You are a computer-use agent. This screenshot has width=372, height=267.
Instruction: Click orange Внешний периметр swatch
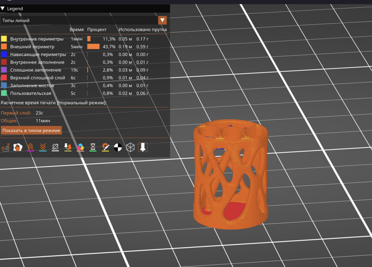click(x=4, y=47)
